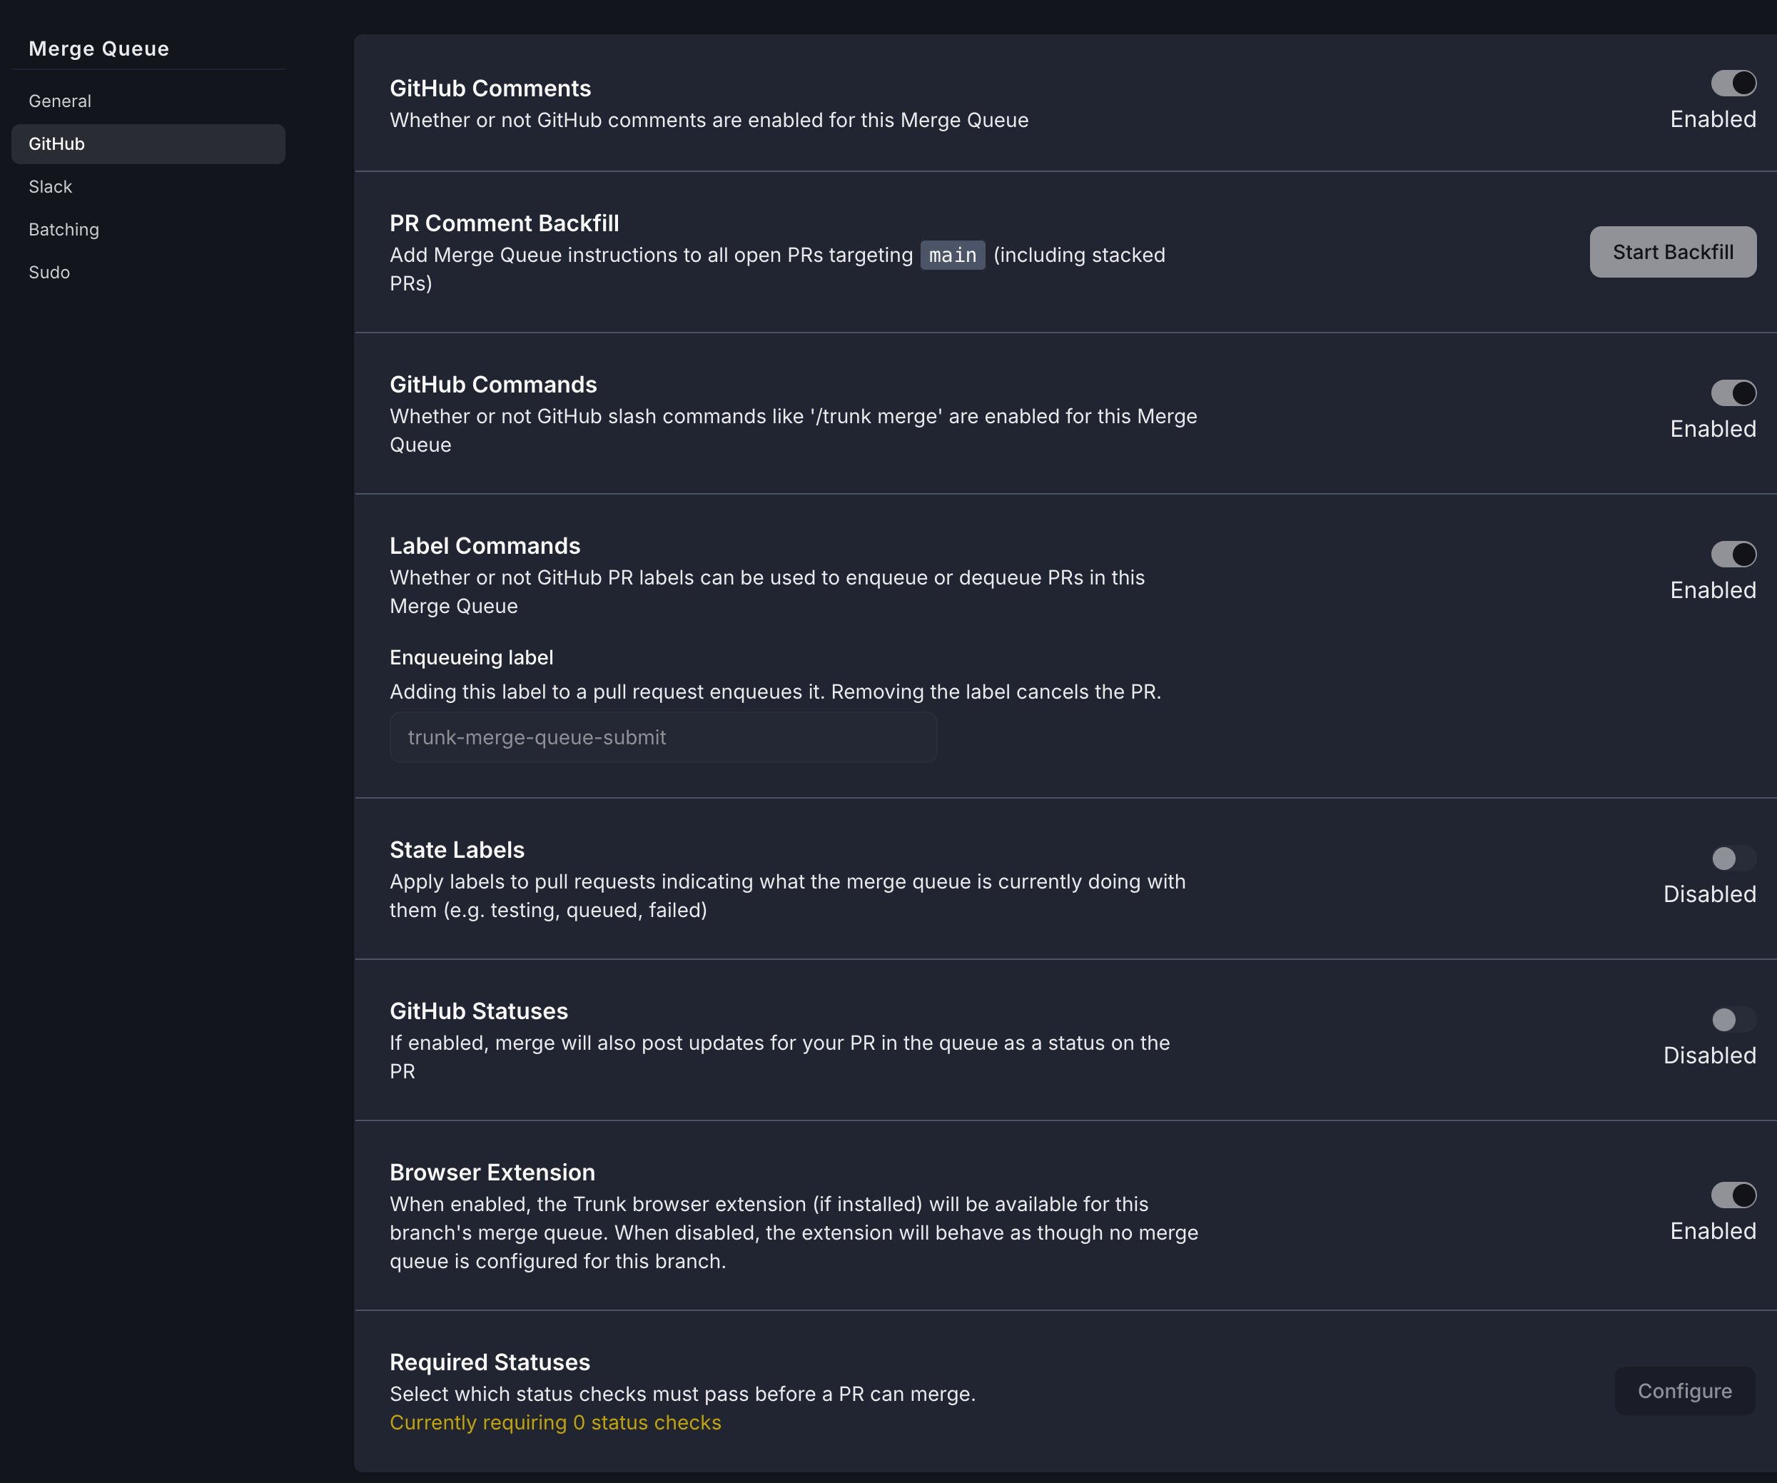Toggle the Browser Extension switch

(1733, 1195)
